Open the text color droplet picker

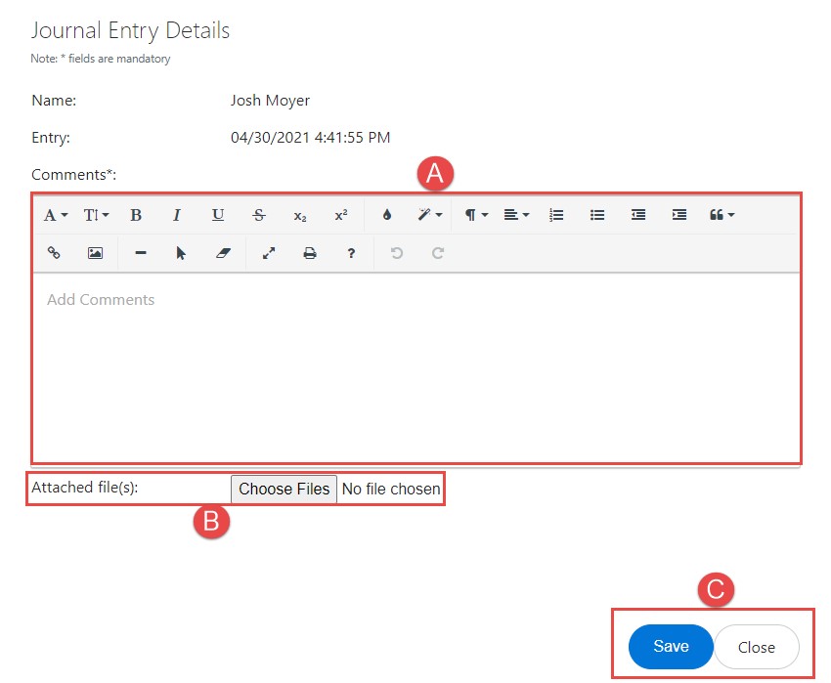387,215
